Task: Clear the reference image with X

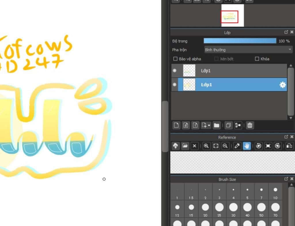Action: pos(194,146)
